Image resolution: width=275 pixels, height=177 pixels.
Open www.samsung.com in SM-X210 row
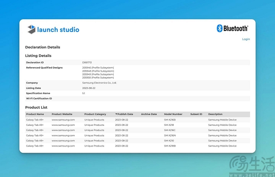(63, 141)
